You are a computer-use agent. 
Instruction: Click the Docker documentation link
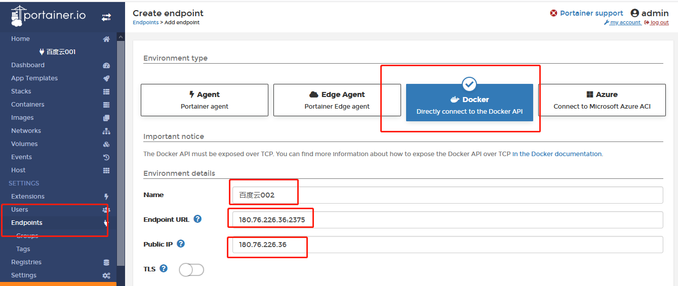[x=557, y=154]
